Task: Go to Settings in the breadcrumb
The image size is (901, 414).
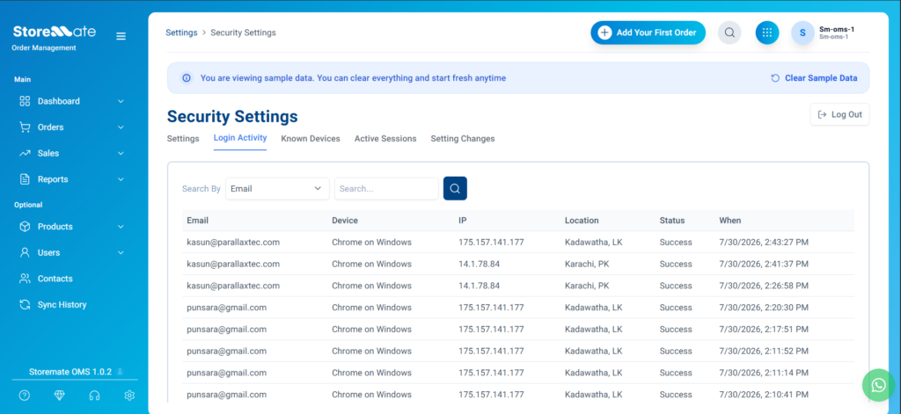Action: [181, 33]
